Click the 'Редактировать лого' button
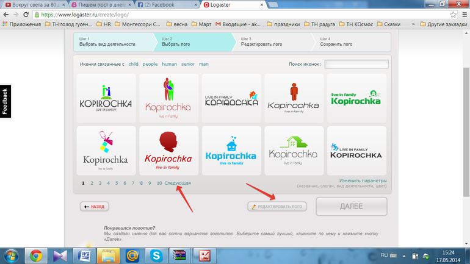The width and height of the screenshot is (470, 264). click(277, 207)
